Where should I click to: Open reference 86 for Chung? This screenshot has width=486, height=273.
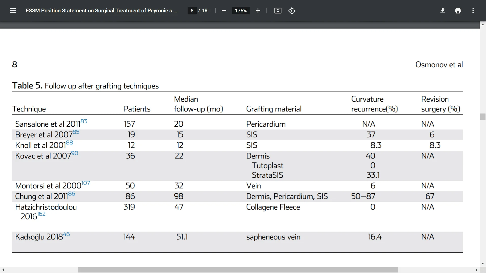click(x=72, y=194)
